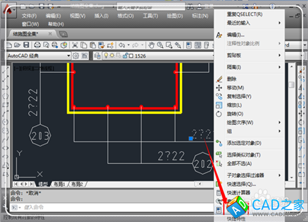Click the Undo arrow icon
This screenshot has height=222, width=308.
click(122, 45)
